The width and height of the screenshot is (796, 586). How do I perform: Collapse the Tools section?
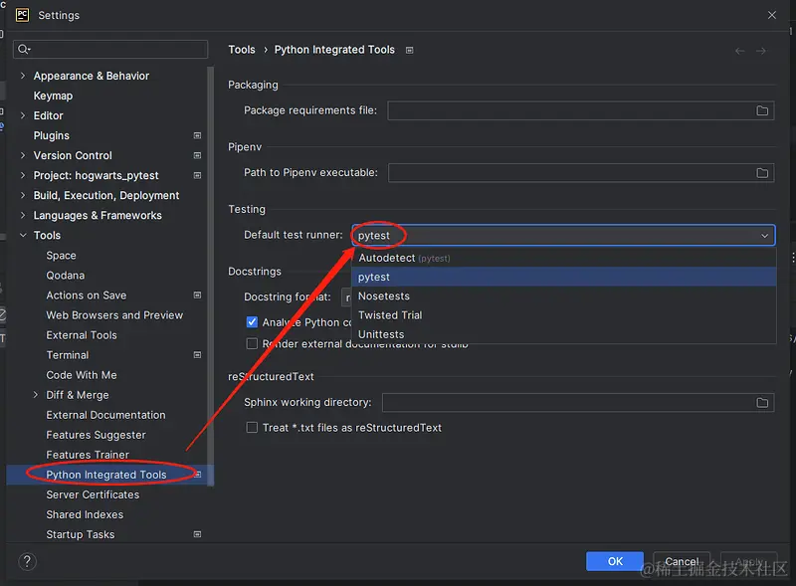[x=22, y=235]
